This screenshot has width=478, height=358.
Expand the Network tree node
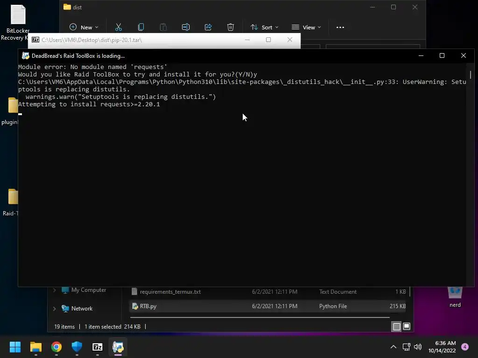[54, 309]
